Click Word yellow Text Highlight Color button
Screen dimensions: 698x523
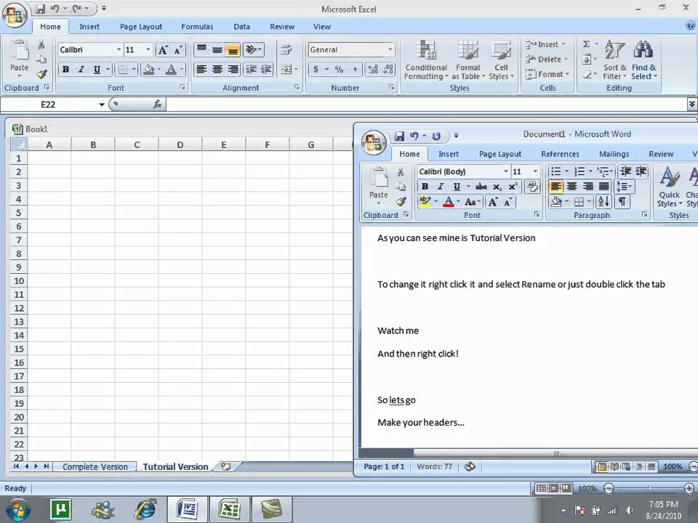coord(425,202)
